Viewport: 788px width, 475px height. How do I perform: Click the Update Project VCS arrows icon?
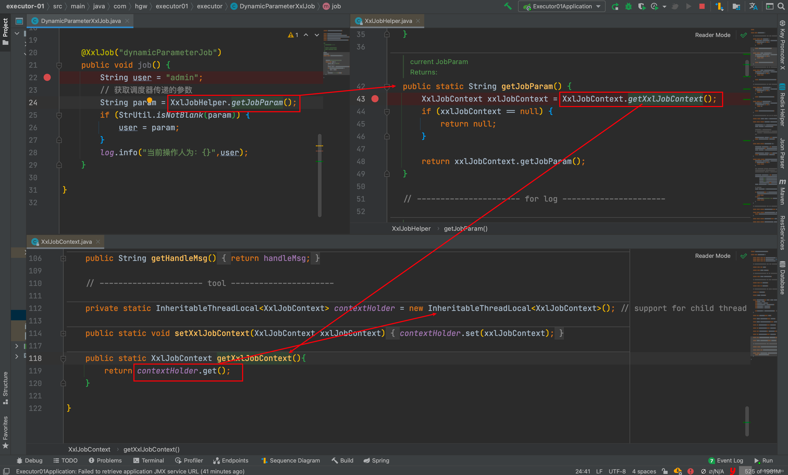[x=719, y=7]
